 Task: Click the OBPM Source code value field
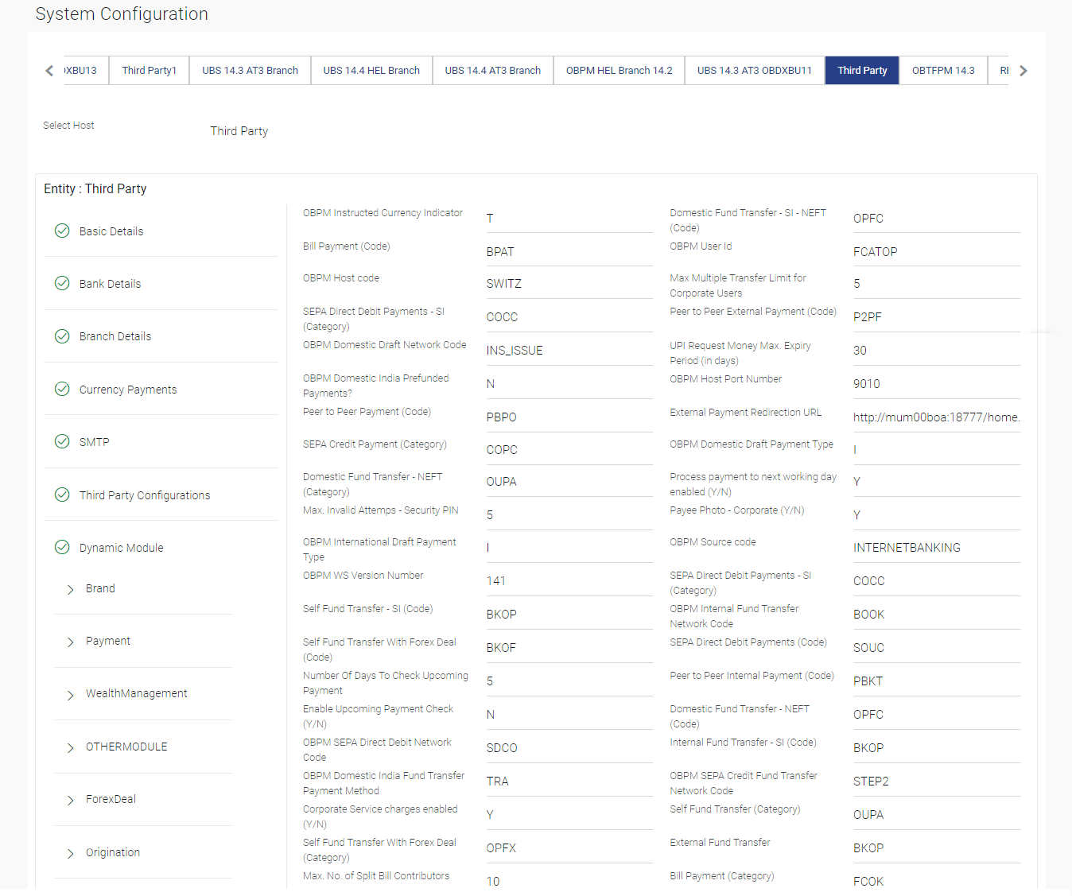click(x=937, y=548)
